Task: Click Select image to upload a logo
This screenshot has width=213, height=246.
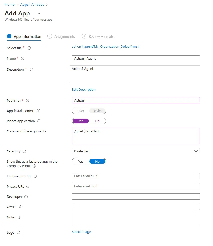Action: [81, 232]
